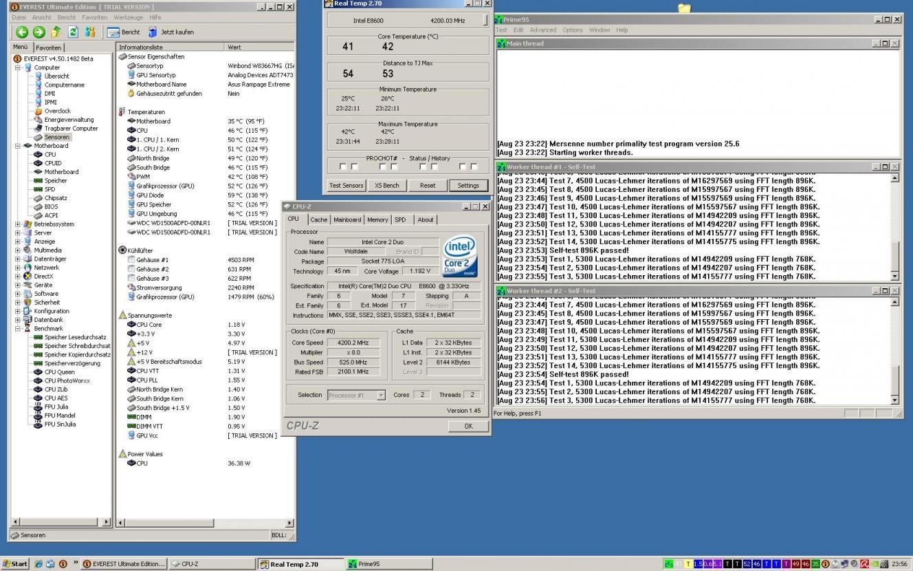Screen dimensions: 913x571
Task: Run the CPU Queen benchmark entry
Action: tap(60, 371)
